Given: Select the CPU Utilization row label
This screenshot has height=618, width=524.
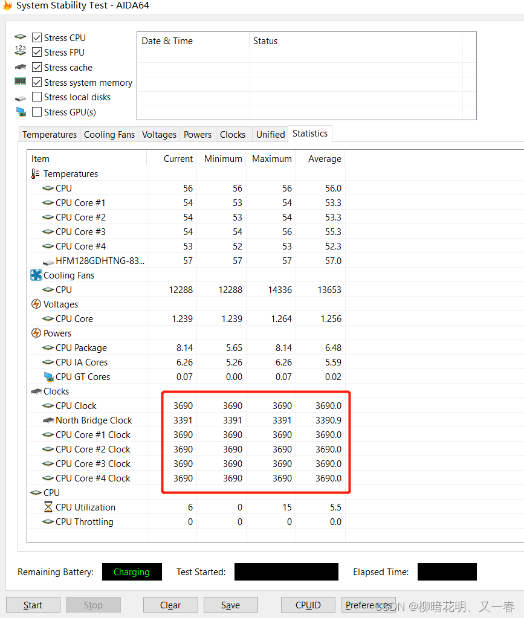Looking at the screenshot, I should [86, 507].
